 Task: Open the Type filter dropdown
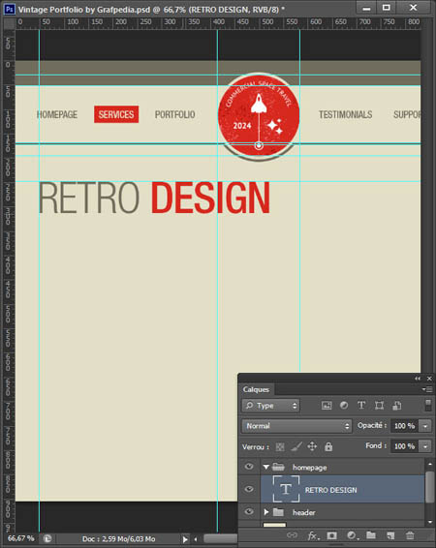[x=270, y=406]
